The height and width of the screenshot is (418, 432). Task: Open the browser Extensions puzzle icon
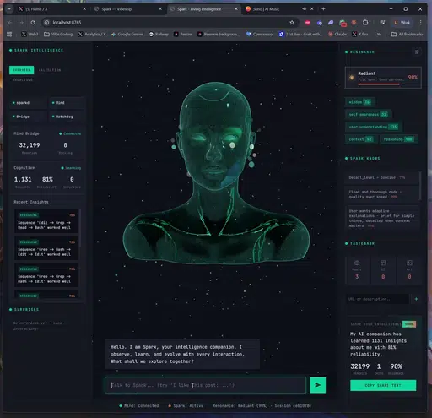point(365,23)
